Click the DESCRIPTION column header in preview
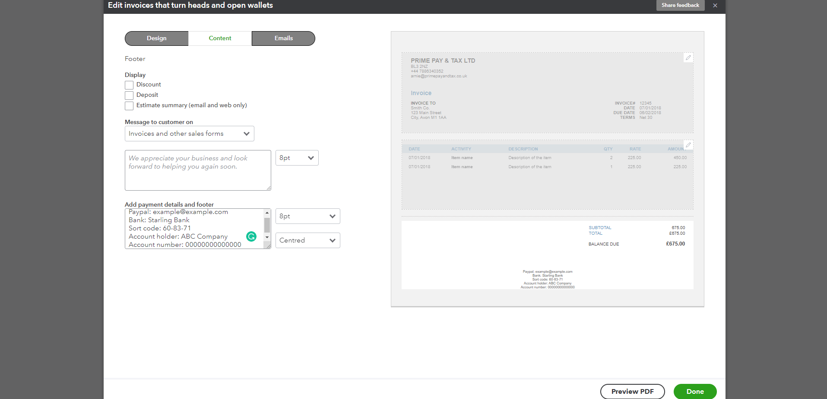 [x=523, y=149]
